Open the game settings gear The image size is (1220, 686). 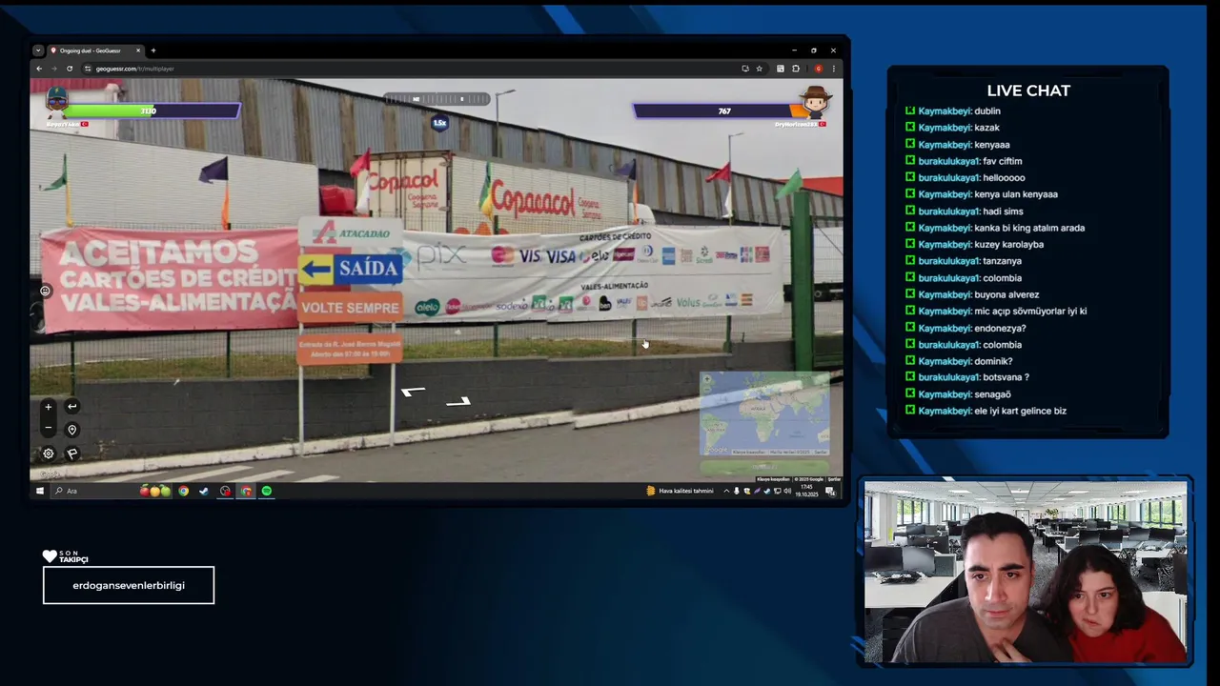49,454
